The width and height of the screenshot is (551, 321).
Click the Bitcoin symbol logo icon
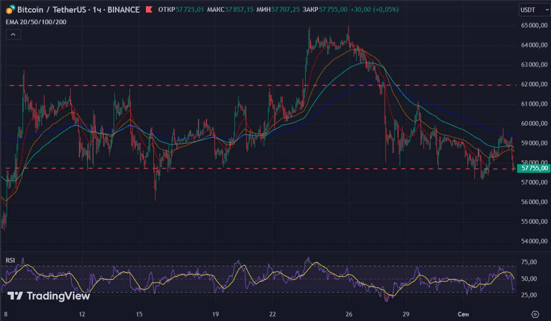click(10, 9)
